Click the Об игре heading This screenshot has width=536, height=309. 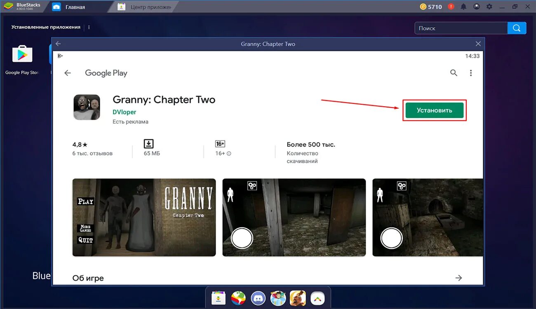[88, 278]
